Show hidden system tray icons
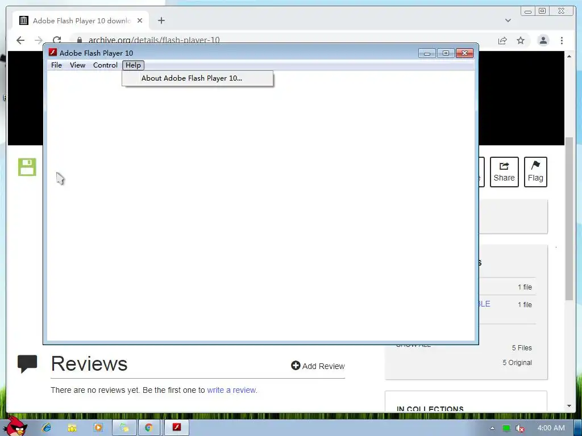This screenshot has width=582, height=436. [x=492, y=428]
